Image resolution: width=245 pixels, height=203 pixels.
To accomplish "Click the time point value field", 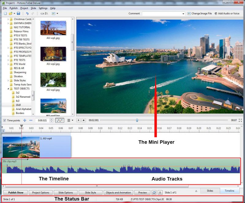I will coord(43,120).
